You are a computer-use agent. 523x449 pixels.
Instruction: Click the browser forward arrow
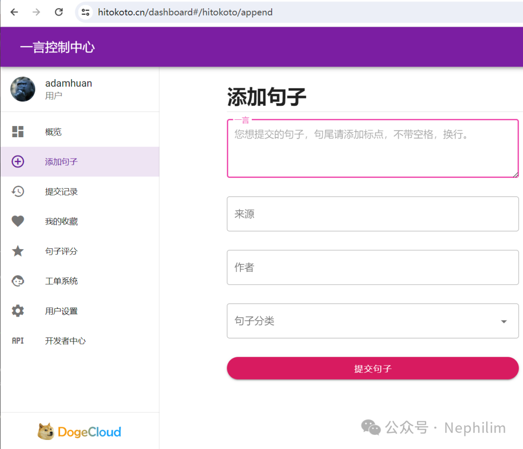(x=36, y=12)
